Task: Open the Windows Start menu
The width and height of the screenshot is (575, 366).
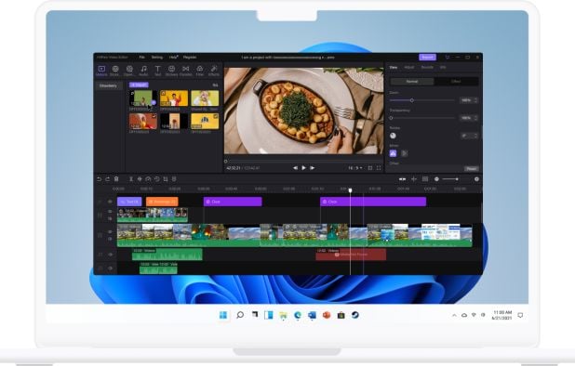Action: click(223, 315)
